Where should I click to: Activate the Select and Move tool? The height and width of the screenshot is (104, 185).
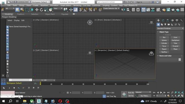[x=37, y=10]
